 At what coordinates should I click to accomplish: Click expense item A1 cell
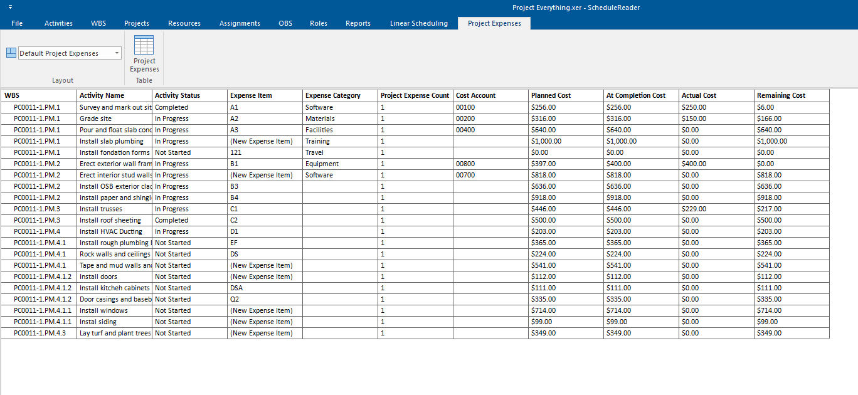point(265,107)
